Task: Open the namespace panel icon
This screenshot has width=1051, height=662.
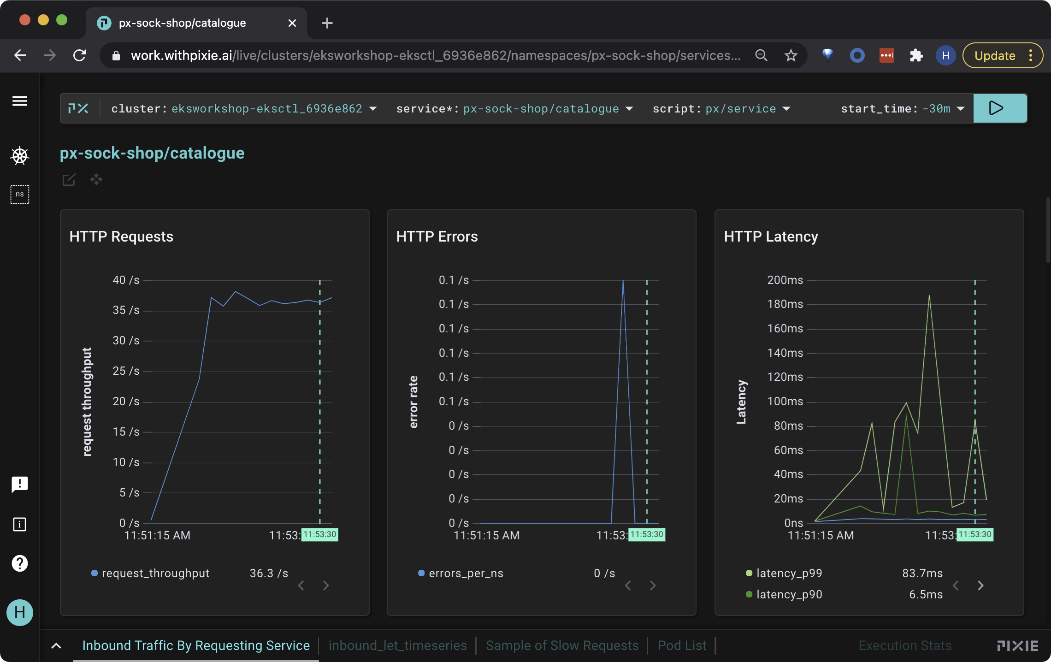Action: point(19,195)
